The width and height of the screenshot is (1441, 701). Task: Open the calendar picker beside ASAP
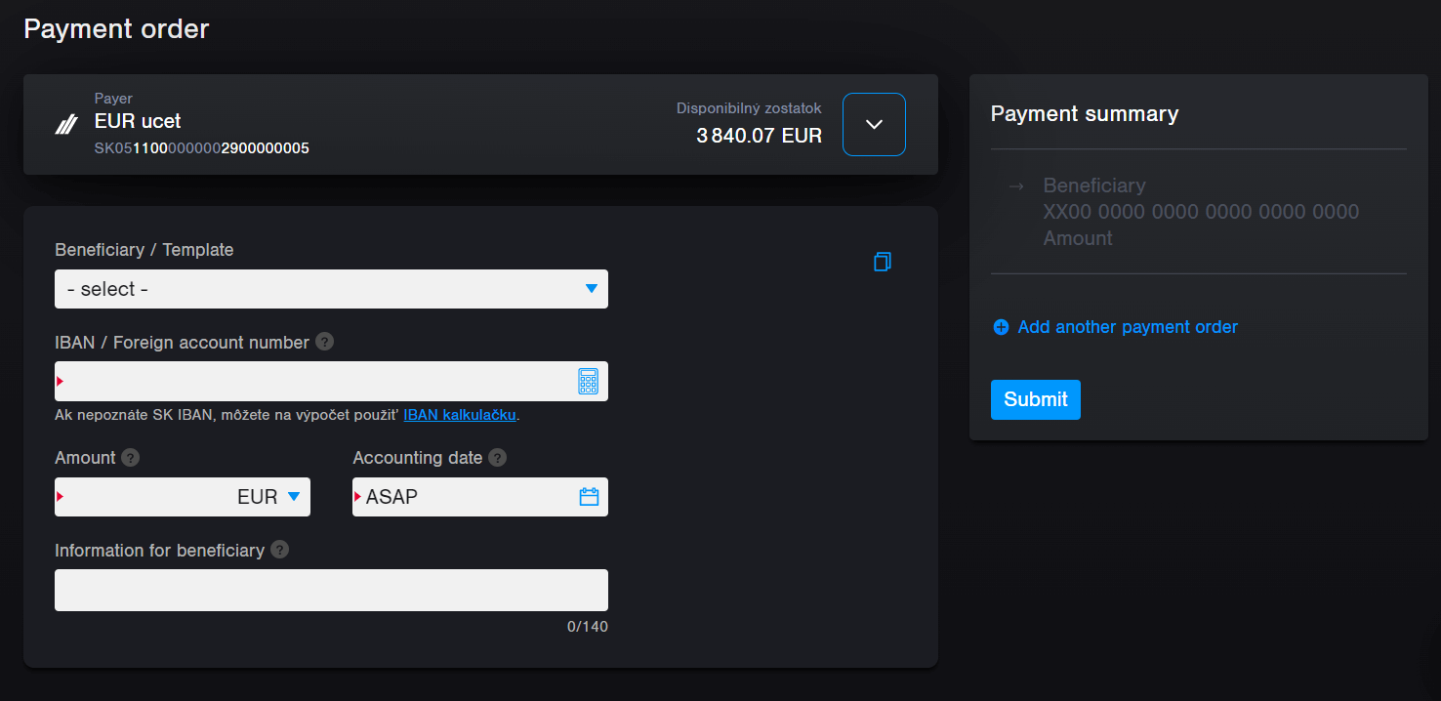pos(588,496)
